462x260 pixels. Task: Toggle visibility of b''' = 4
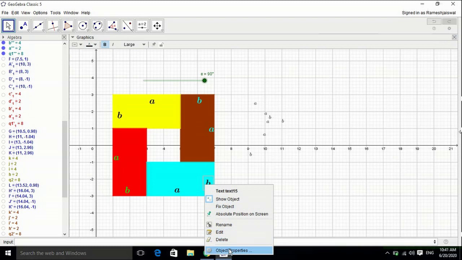pos(3,43)
